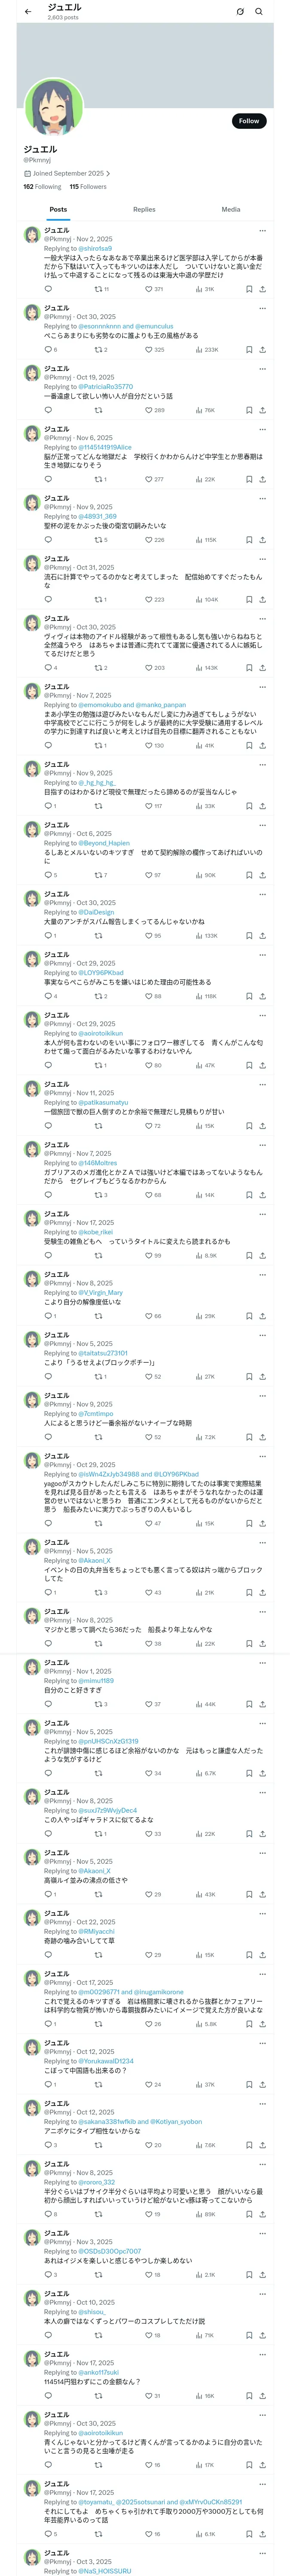Go back using the top-left arrow
The image size is (290, 2576).
[28, 11]
